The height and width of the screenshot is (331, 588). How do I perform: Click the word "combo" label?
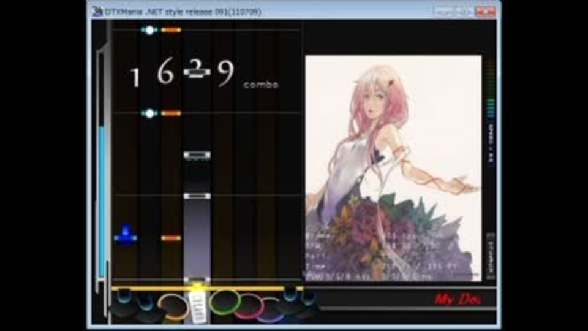[x=261, y=85]
